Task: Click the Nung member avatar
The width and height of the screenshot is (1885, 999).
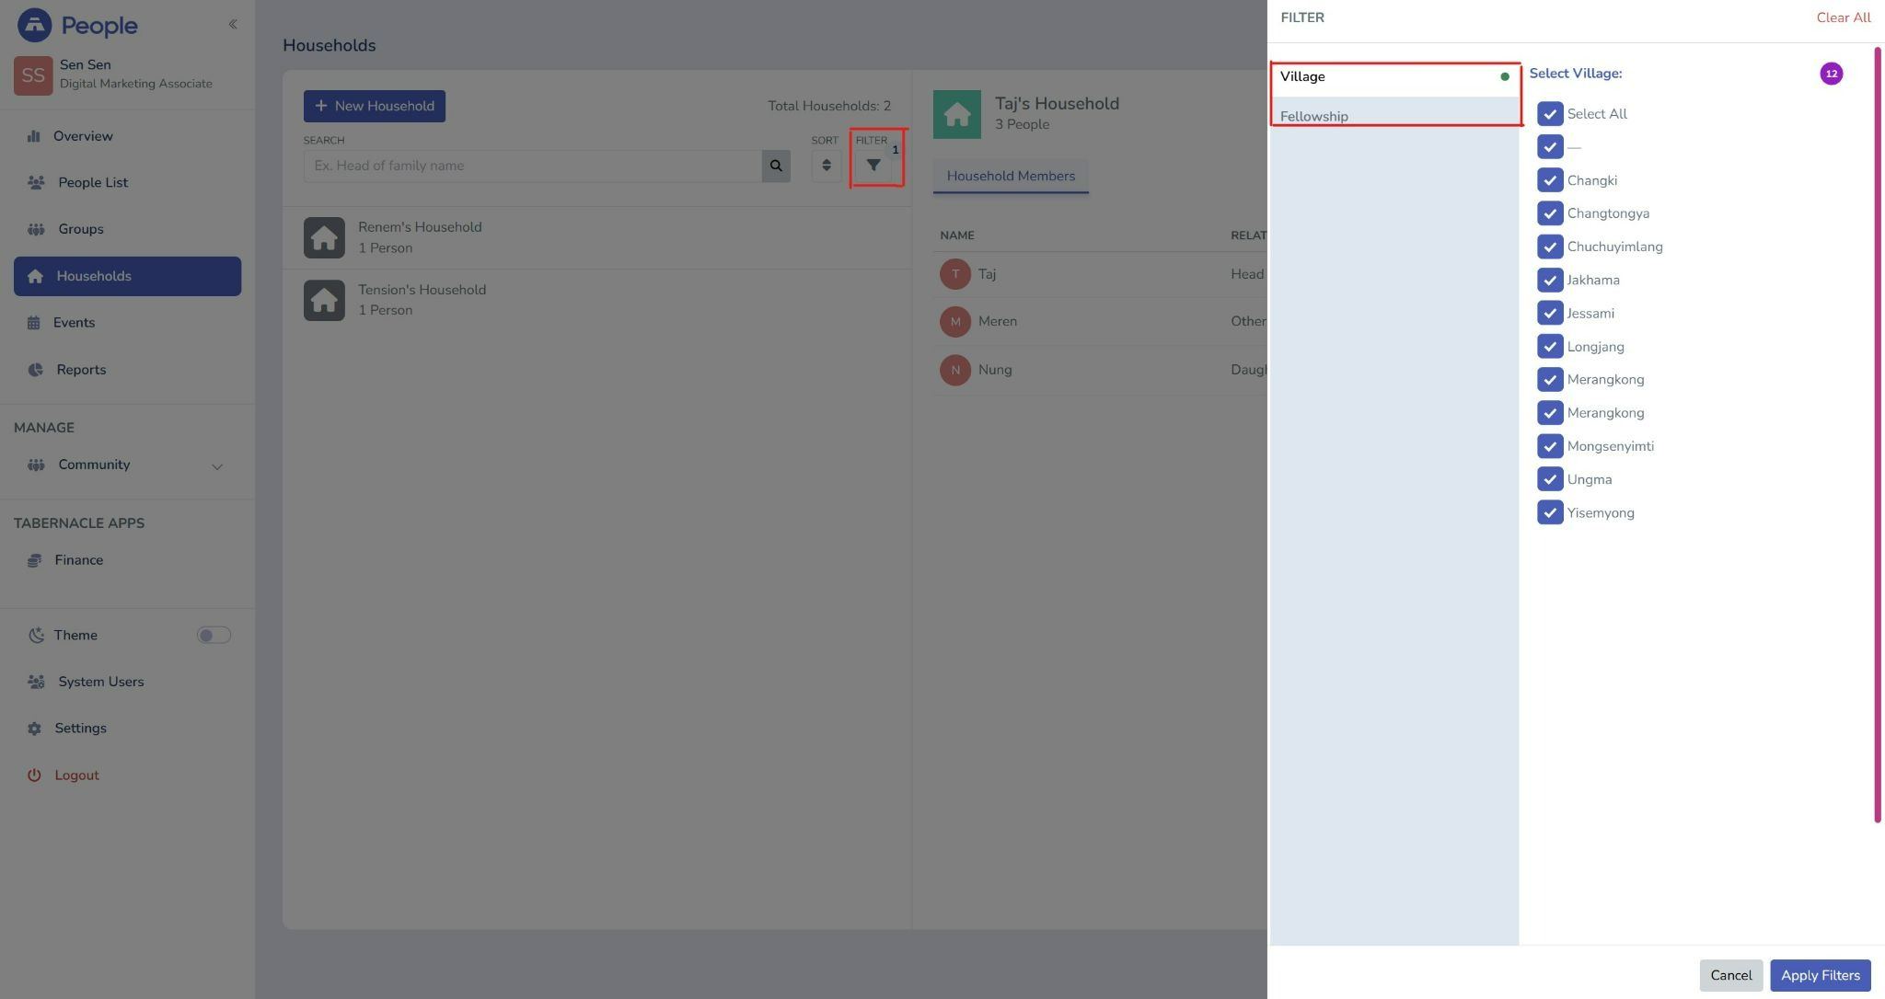Action: (x=955, y=370)
